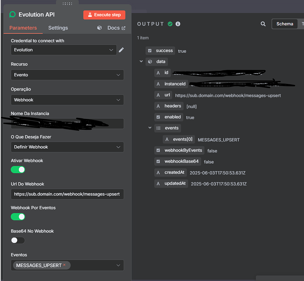This screenshot has height=281, width=304.
Task: Enable Base64 No Webhook
Action: click(x=18, y=240)
